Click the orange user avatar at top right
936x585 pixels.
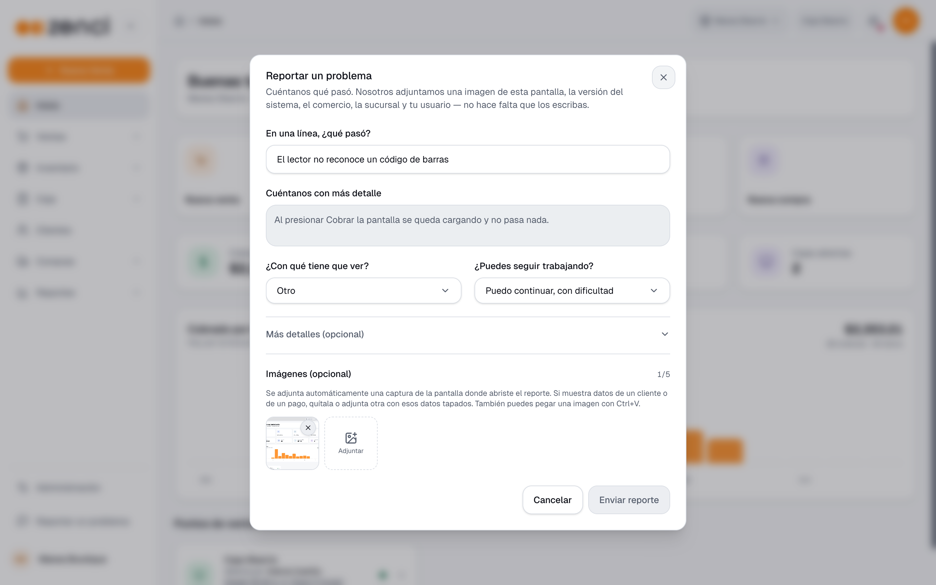[x=906, y=21]
